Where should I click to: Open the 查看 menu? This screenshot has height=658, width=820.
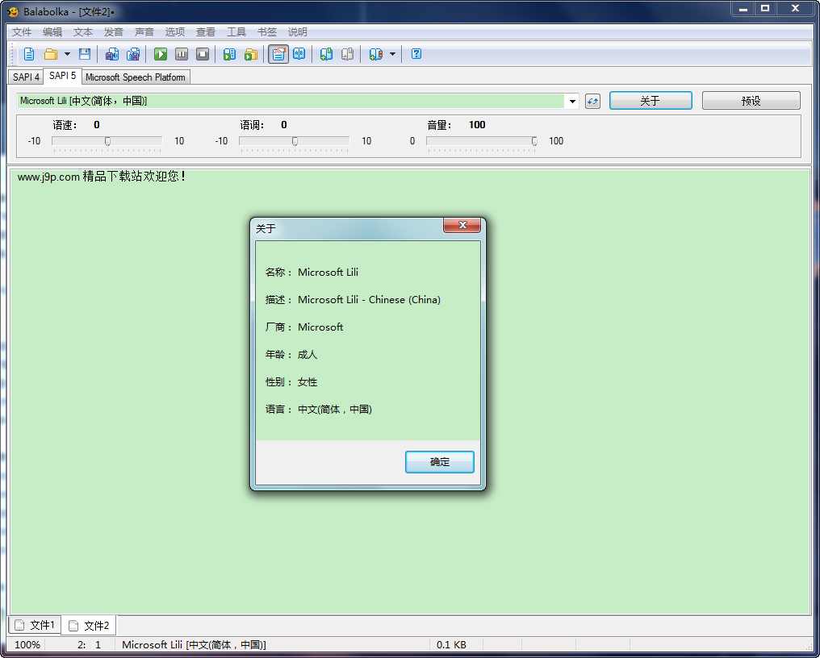206,32
